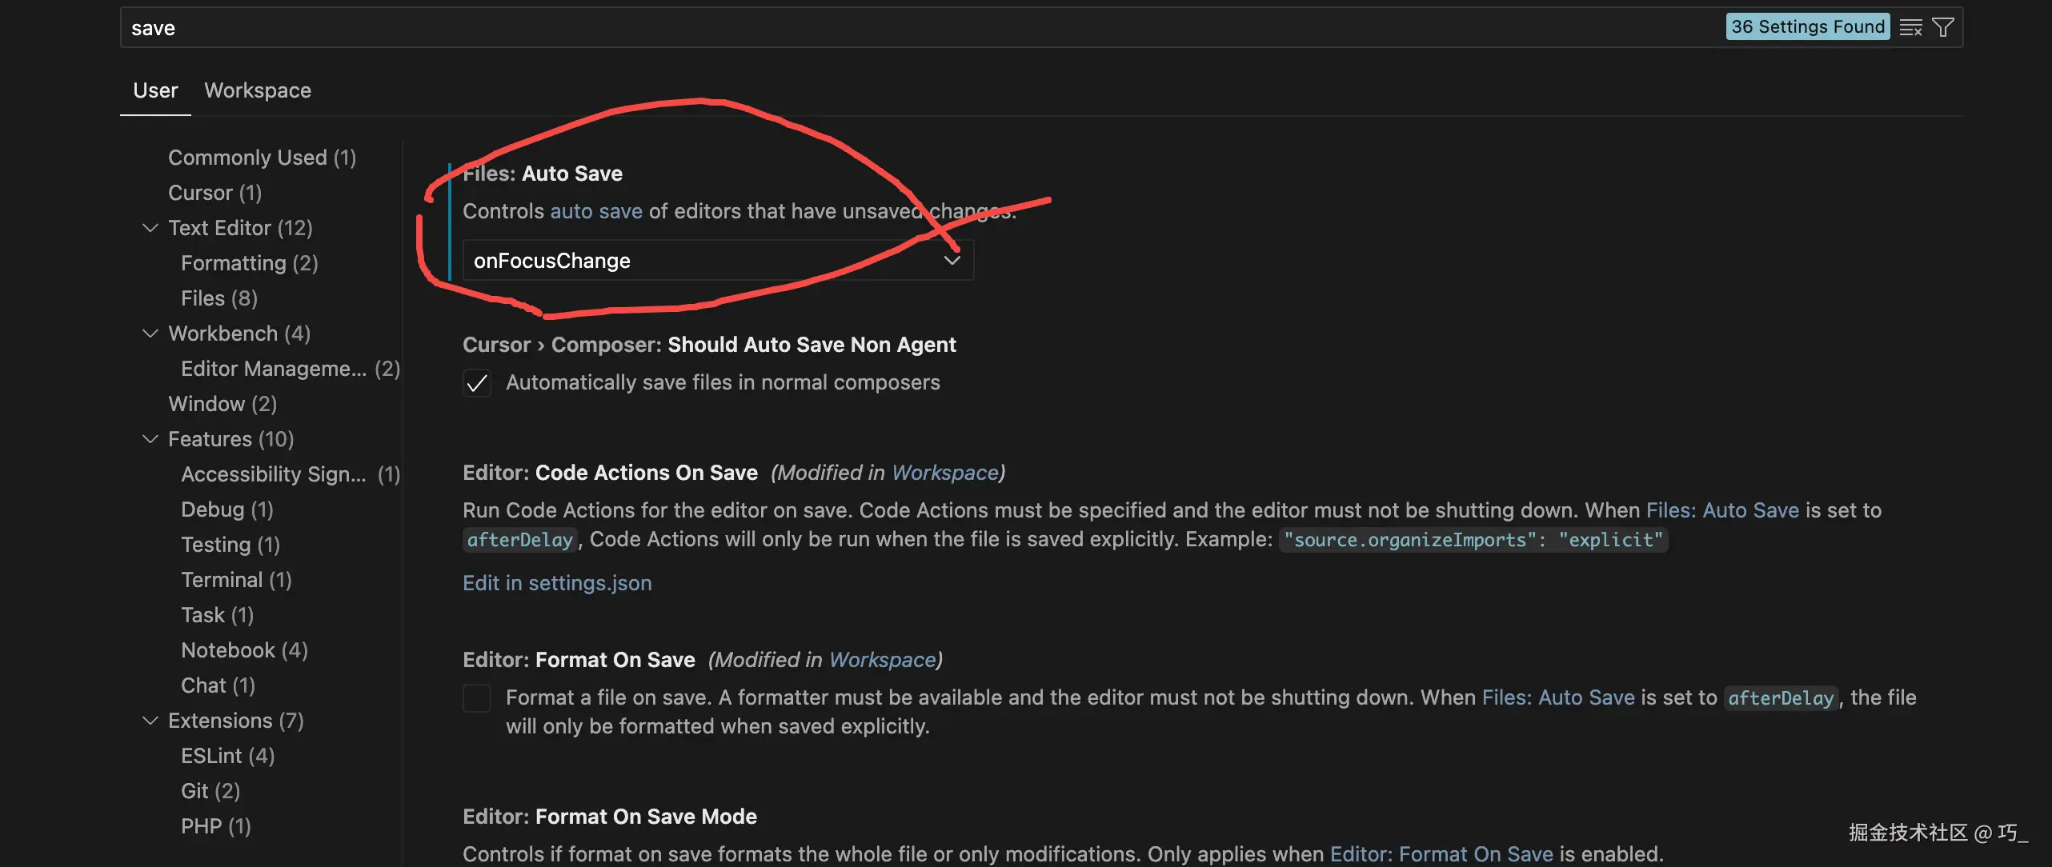Toggle Should Auto Save Non Agent checkbox
The width and height of the screenshot is (2052, 867).
pyautogui.click(x=477, y=384)
